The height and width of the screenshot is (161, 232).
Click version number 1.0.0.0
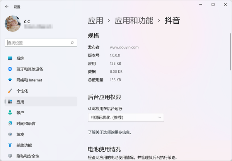115,55
